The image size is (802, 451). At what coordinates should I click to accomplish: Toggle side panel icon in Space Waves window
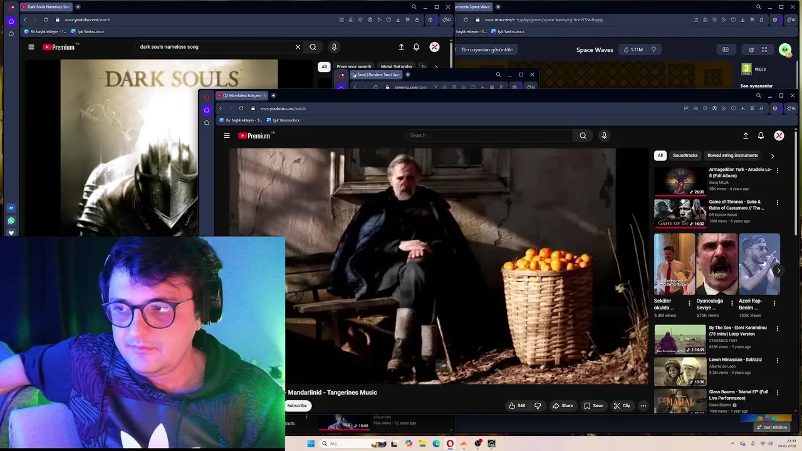coord(726,49)
